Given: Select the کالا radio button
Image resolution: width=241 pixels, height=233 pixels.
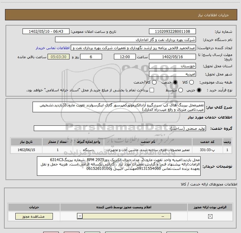Looking at the screenshot, I should click(x=192, y=82).
